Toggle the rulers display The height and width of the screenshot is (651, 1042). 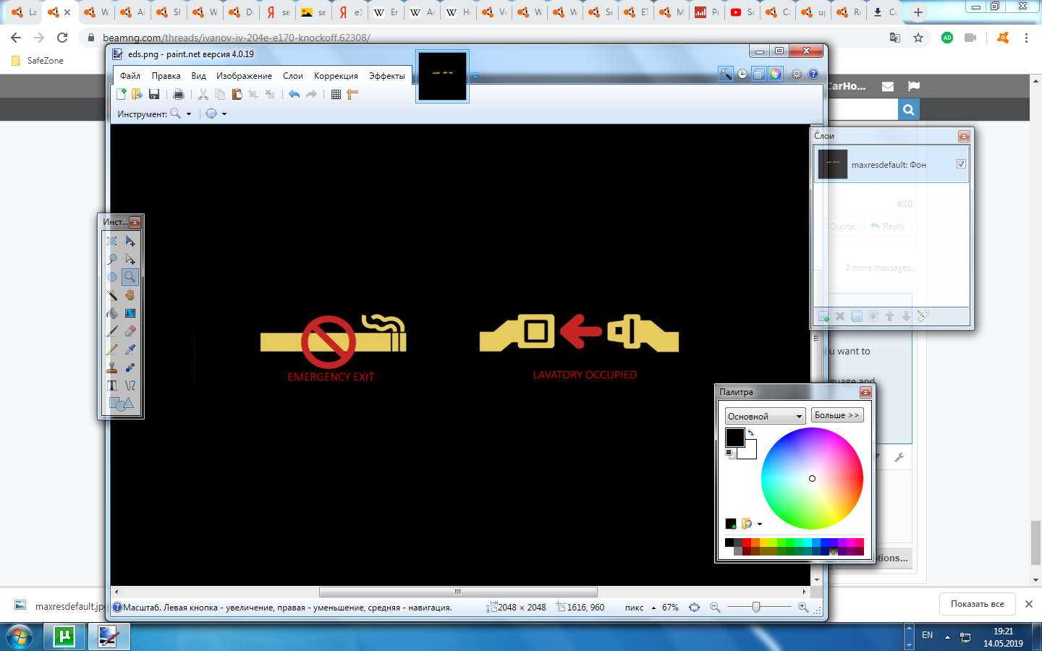(x=352, y=94)
